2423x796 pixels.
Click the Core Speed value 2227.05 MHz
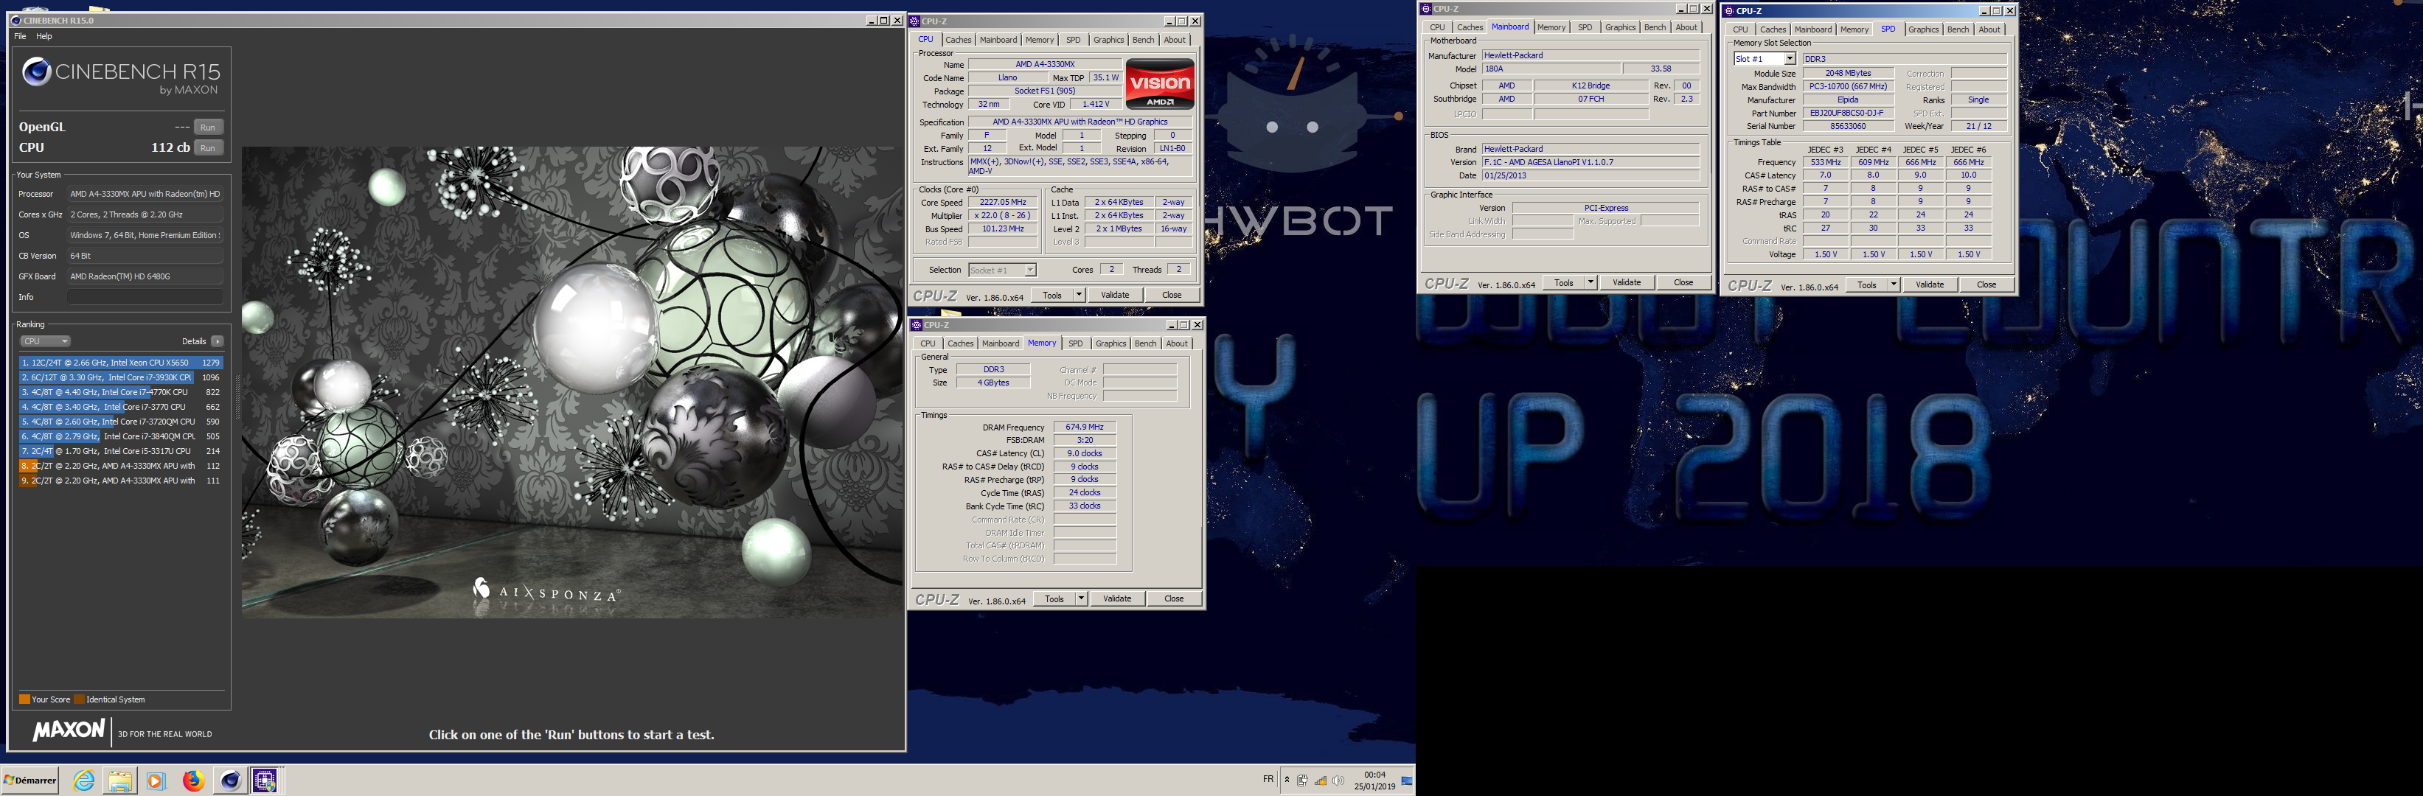coord(1003,202)
